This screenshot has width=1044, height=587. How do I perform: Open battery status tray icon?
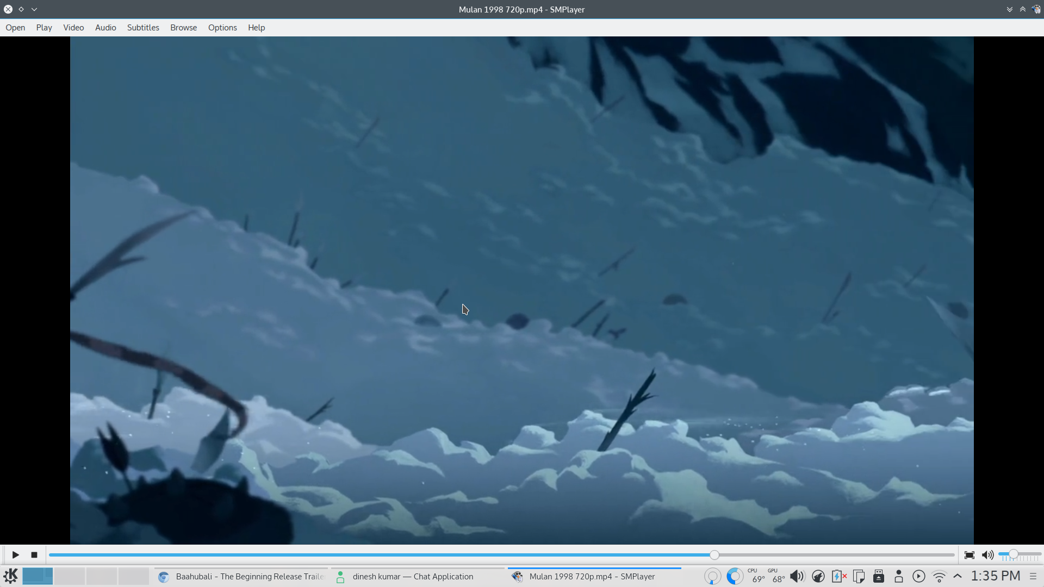[838, 576]
